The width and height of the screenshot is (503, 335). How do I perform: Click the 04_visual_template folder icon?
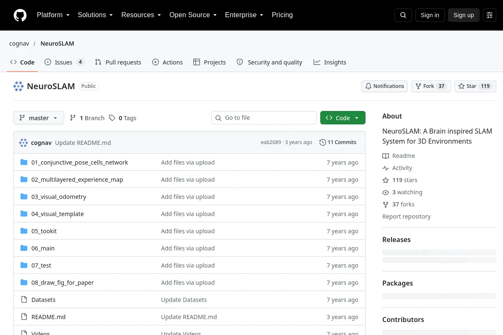point(24,214)
